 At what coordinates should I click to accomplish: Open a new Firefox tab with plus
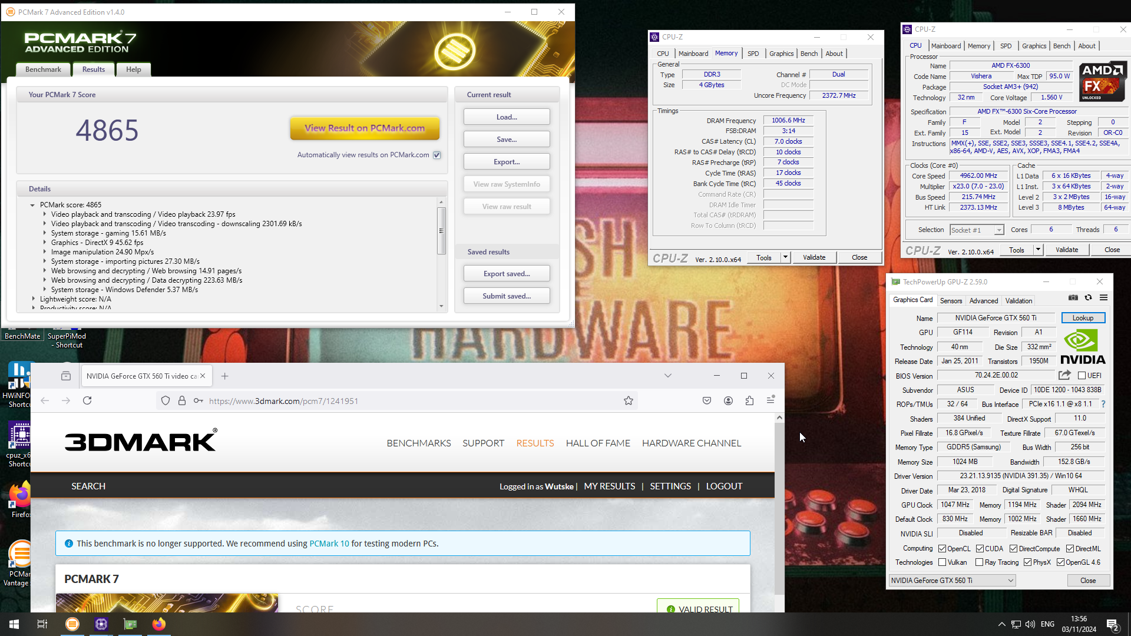pos(225,376)
